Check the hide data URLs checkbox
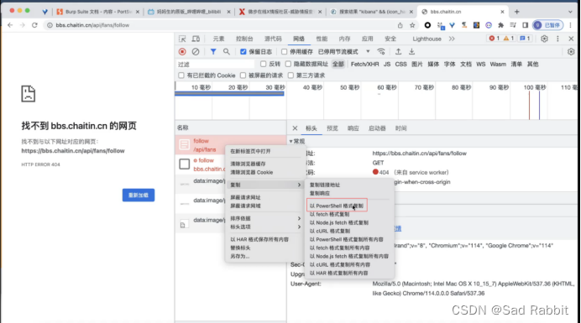 (288, 64)
